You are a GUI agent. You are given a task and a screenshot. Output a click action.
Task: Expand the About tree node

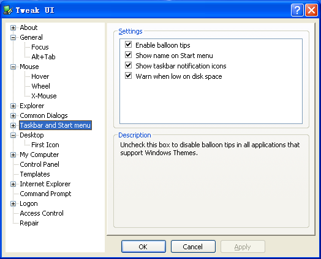coord(13,27)
